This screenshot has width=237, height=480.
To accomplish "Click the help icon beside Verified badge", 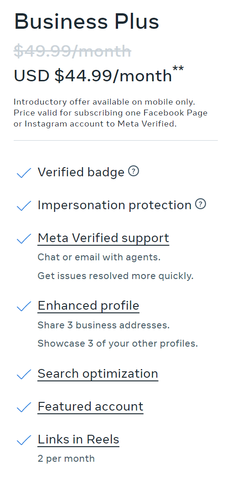I will pyautogui.click(x=134, y=171).
